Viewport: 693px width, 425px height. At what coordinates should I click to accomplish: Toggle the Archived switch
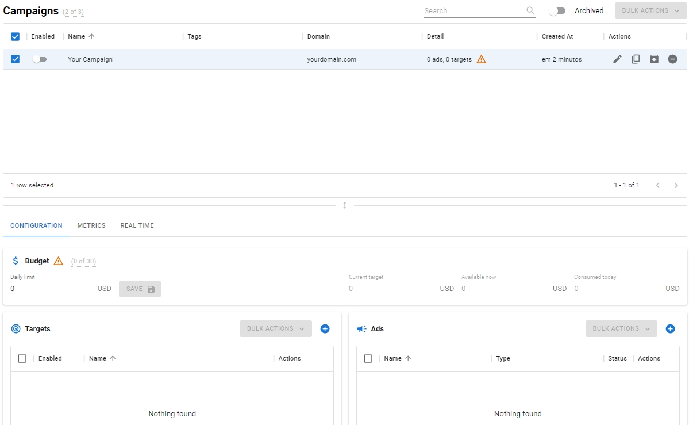[557, 11]
